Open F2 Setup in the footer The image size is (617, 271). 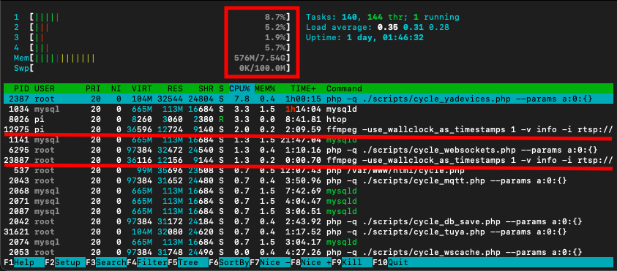tap(65, 262)
